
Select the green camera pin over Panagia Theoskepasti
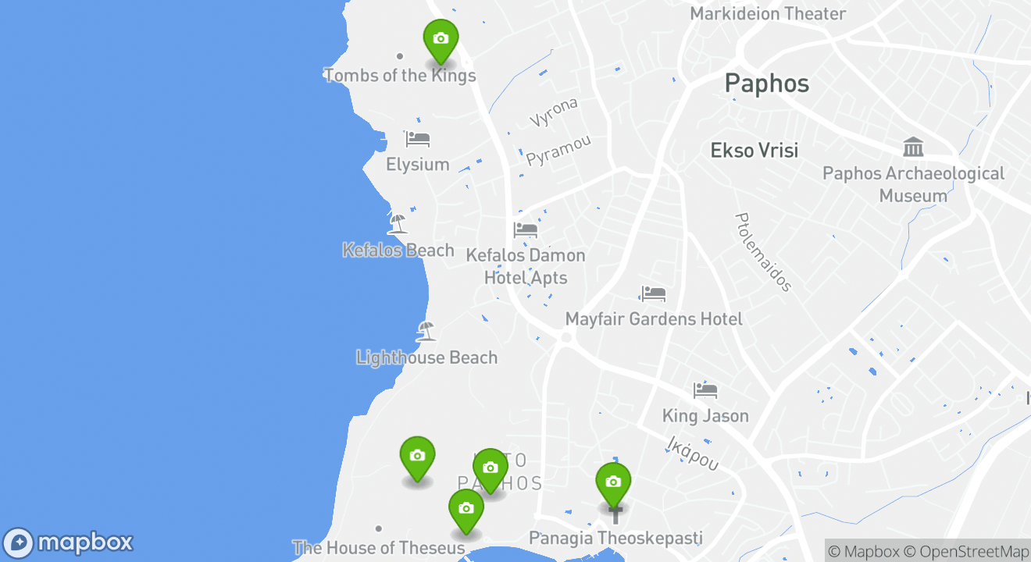coord(613,485)
